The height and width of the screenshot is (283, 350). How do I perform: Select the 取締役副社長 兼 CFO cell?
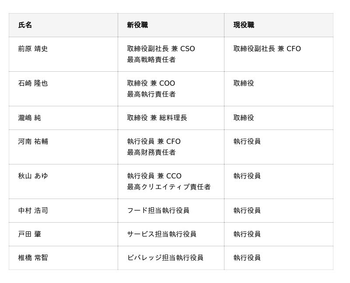pyautogui.click(x=267, y=49)
